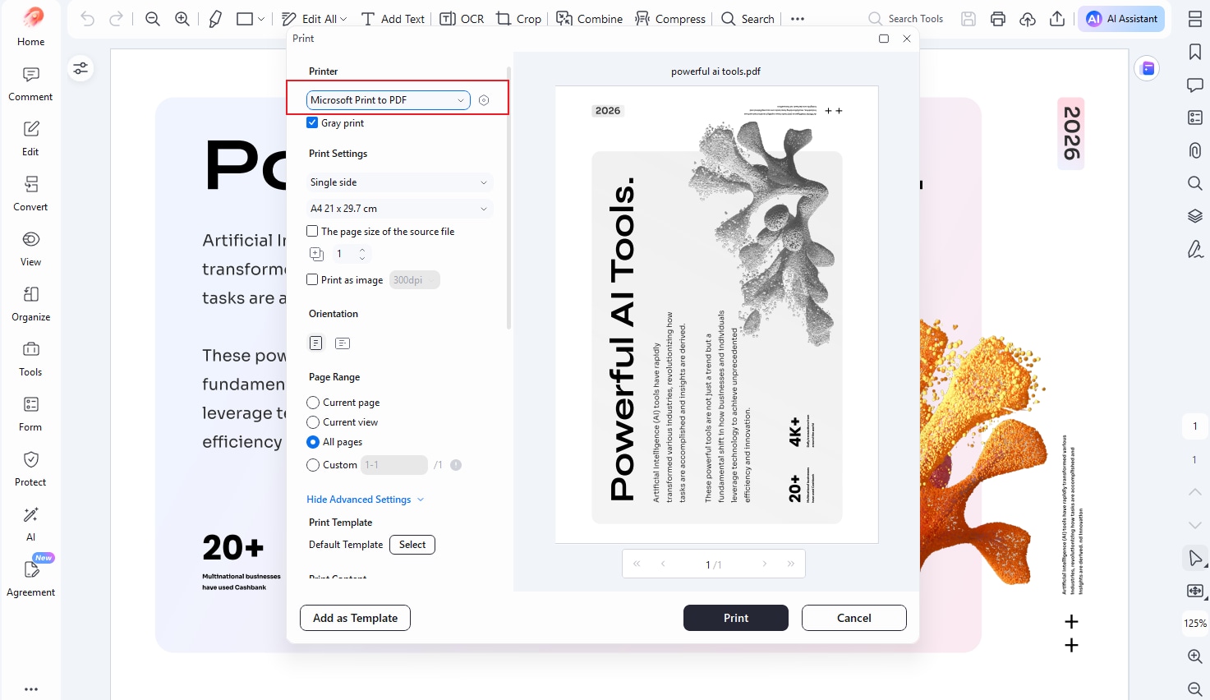Click the 125% zoom level indicator
Screen dimensions: 1210x700
[1195, 624]
